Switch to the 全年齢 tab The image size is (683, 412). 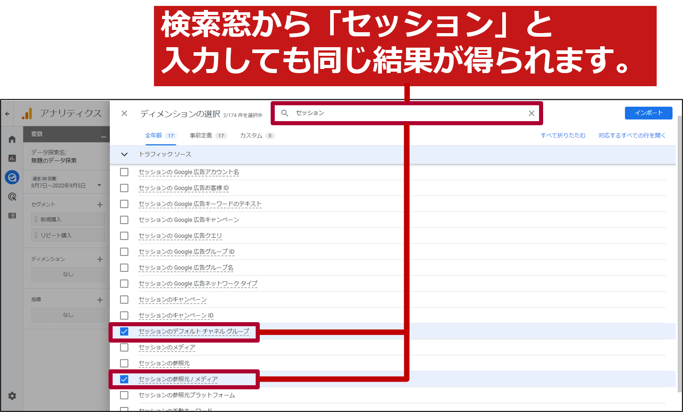pos(160,135)
